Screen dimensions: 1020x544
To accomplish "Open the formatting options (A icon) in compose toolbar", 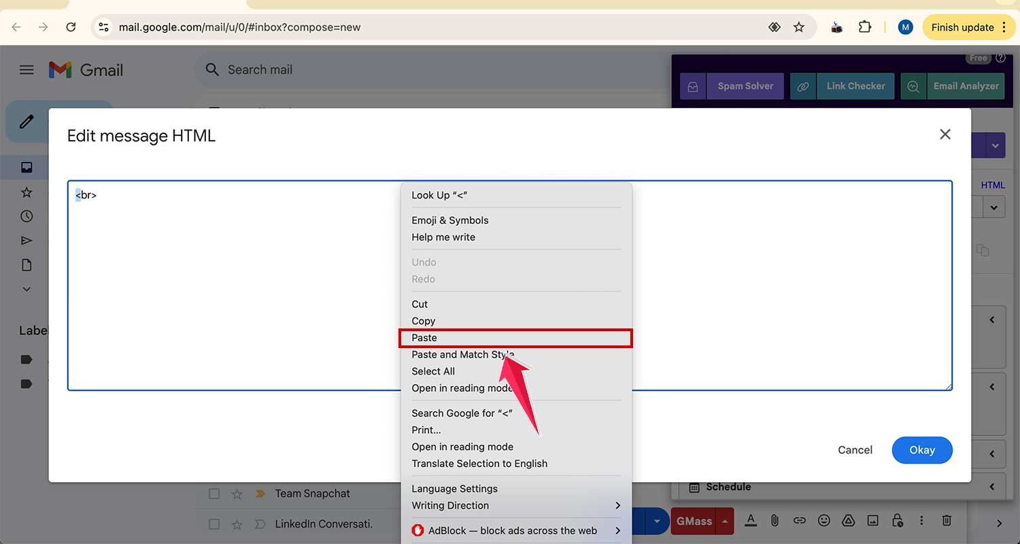I will (x=751, y=520).
